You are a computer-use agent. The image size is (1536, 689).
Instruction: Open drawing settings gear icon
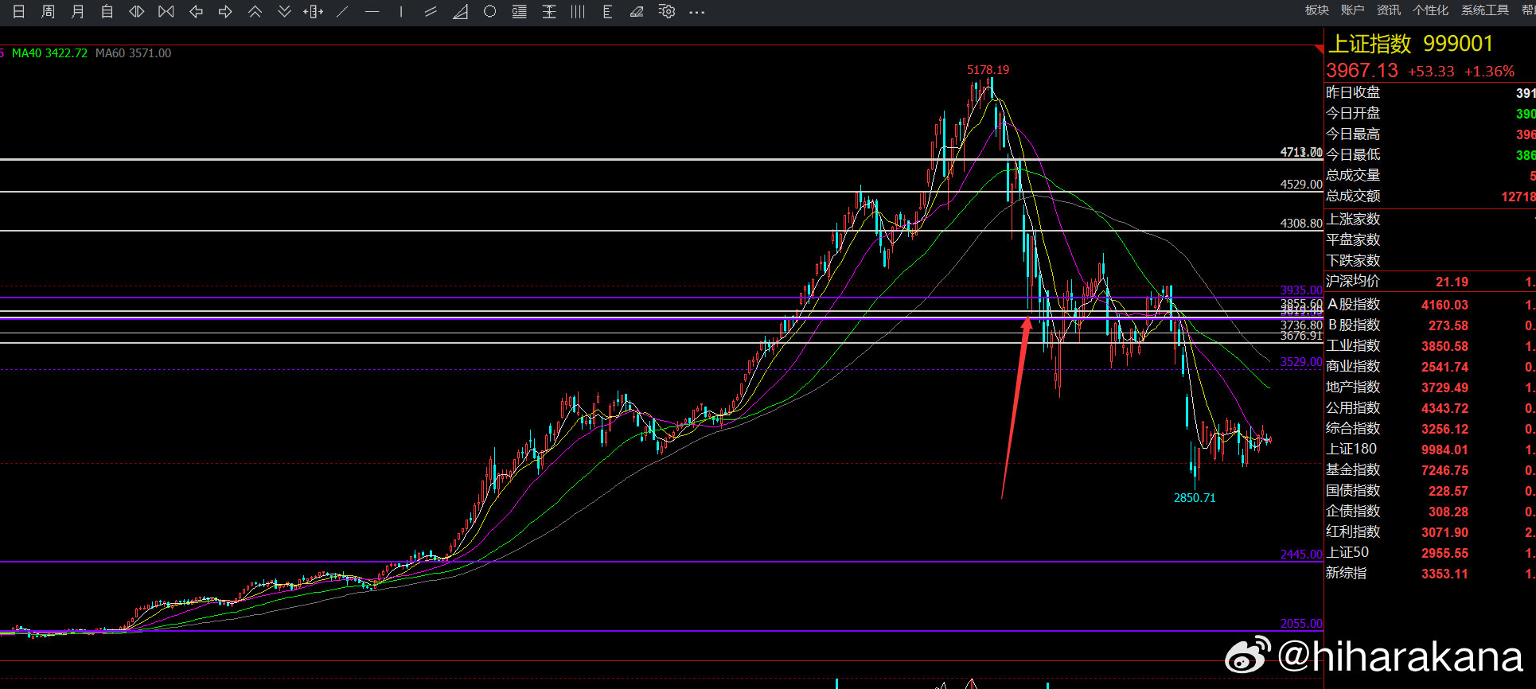click(x=667, y=12)
